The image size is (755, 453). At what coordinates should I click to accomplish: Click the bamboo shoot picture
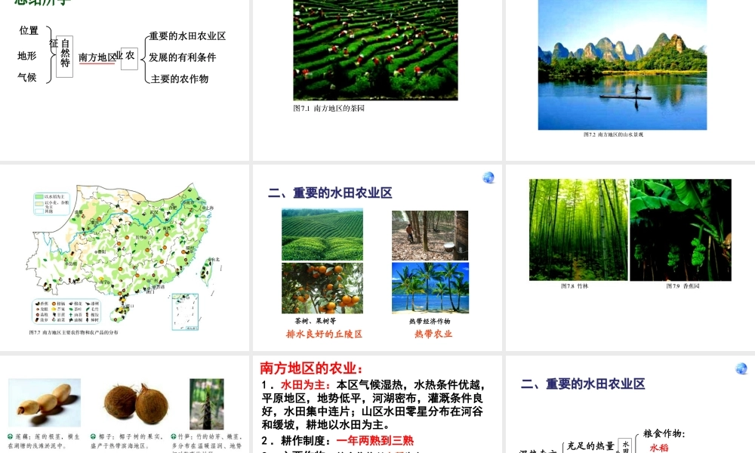[x=207, y=404]
